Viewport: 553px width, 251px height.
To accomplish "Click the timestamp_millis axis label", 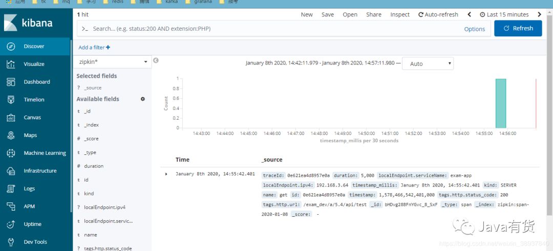I will coord(359,141).
